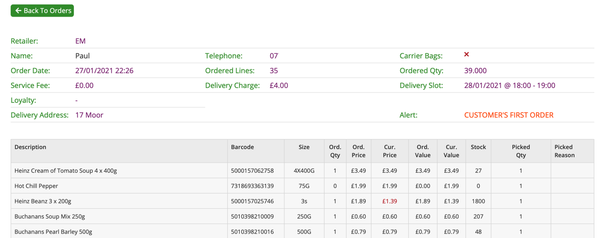Select the Heinz Cream of Tomato Soup row
The height and width of the screenshot is (238, 604).
pos(65,171)
